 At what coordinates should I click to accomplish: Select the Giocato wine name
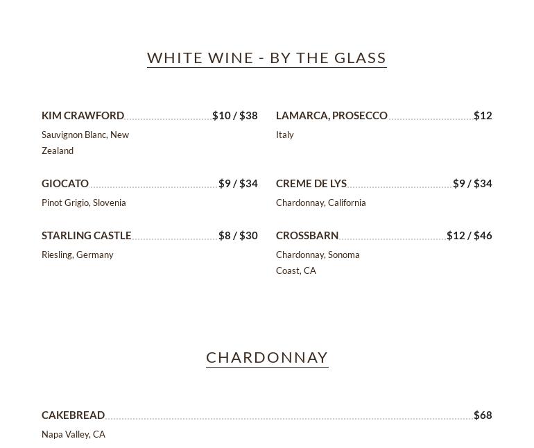tap(65, 184)
